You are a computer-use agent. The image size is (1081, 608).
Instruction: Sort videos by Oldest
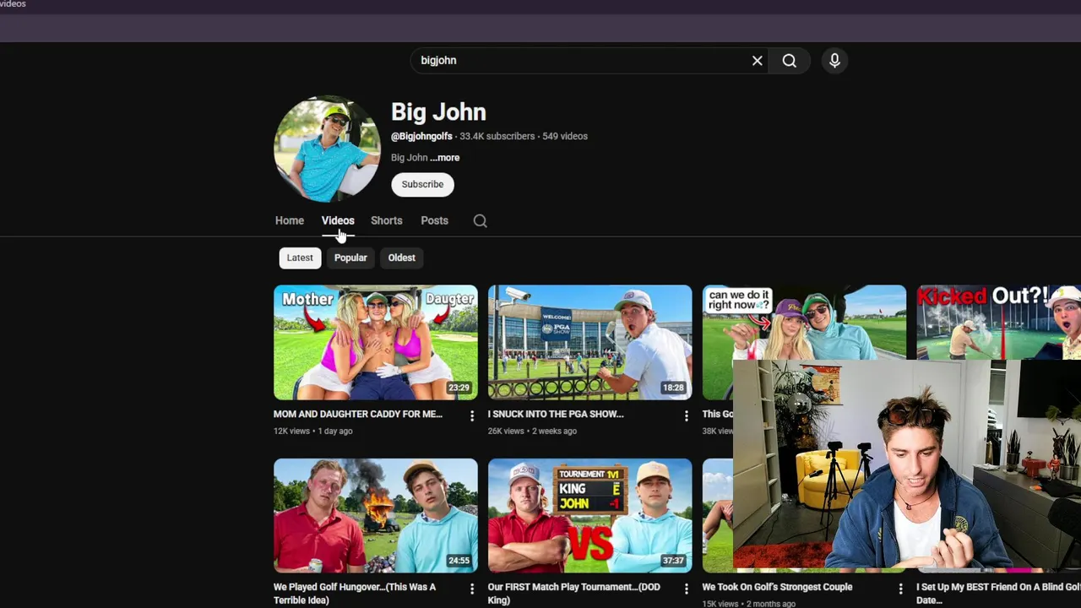401,258
